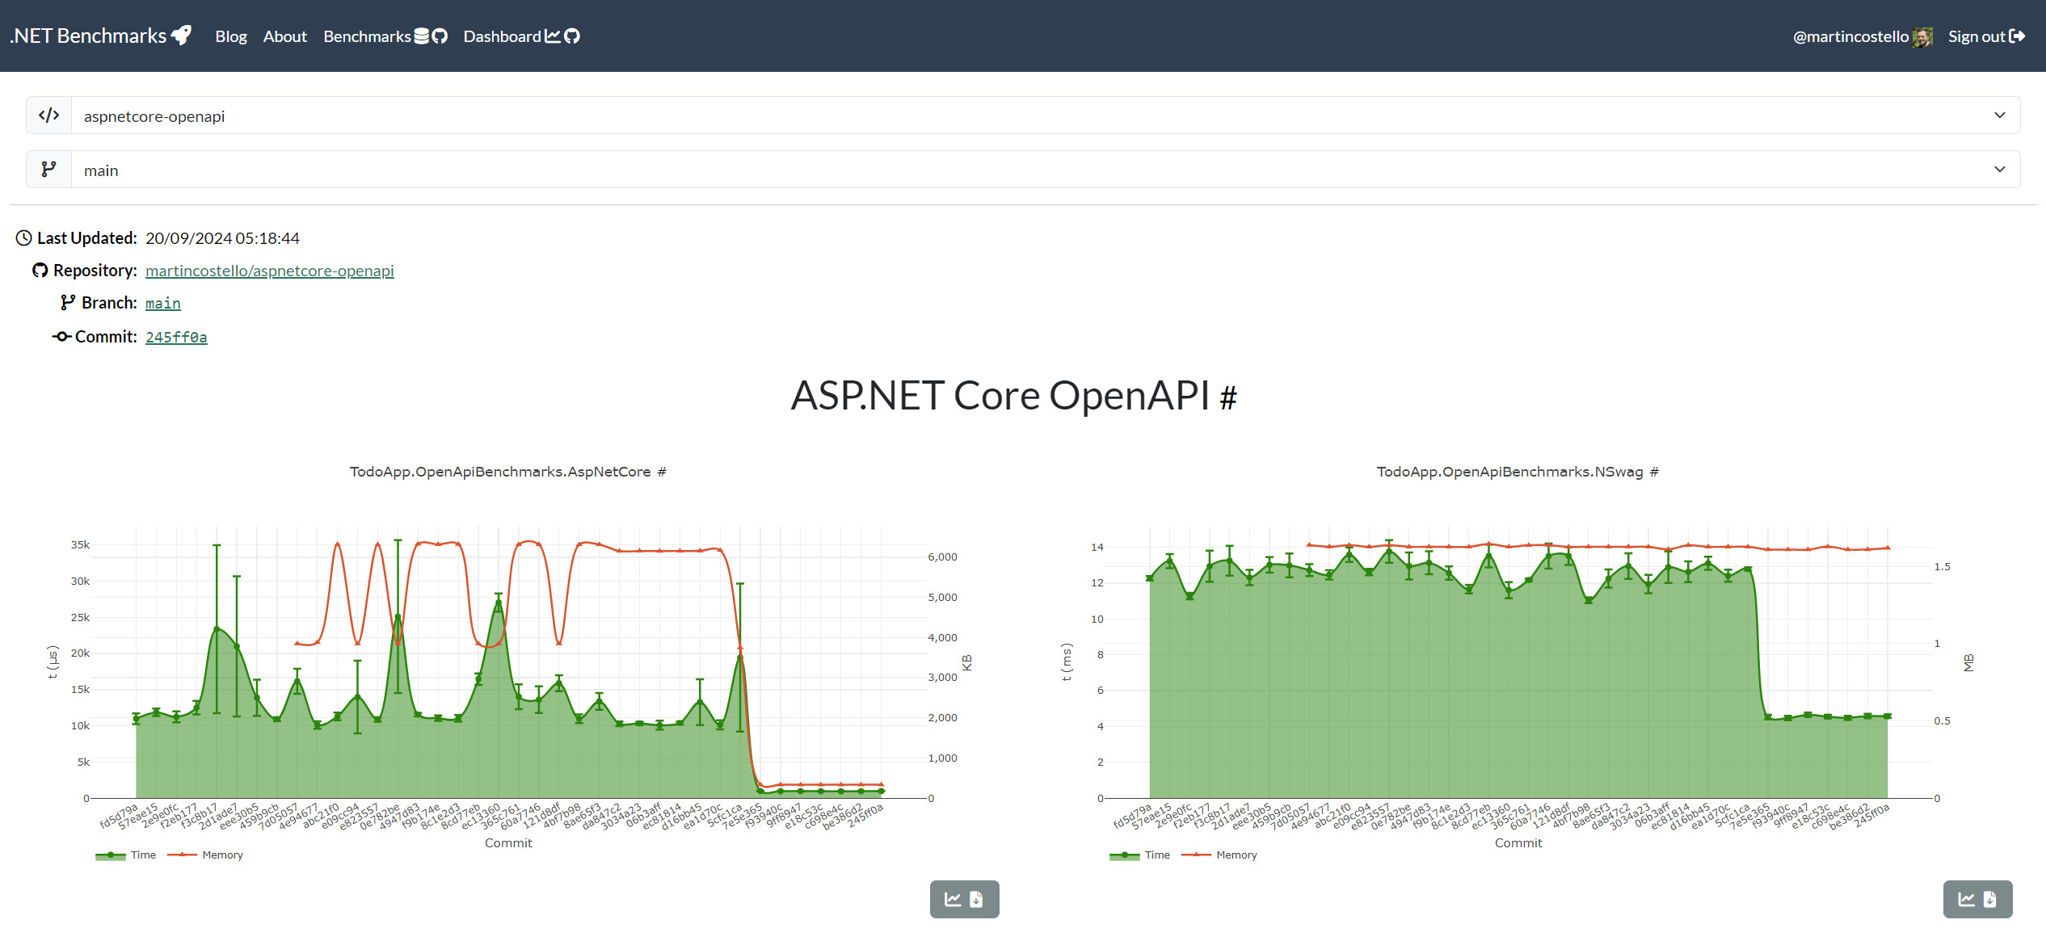
Task: Click the Benchmarks navigation link
Action: pos(371,36)
